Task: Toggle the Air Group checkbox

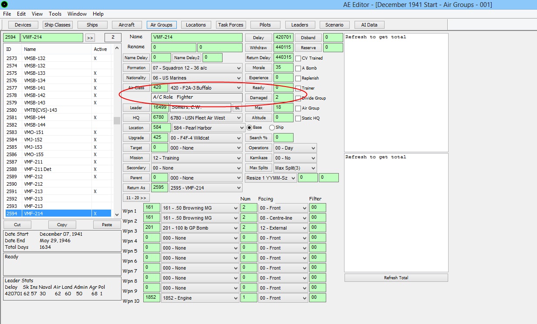Action: point(298,108)
